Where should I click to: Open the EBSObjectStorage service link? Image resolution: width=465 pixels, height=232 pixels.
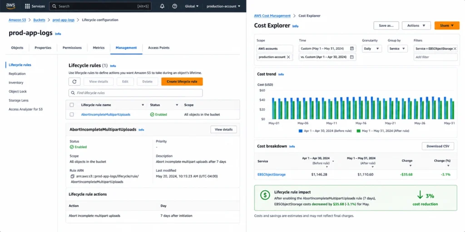(272, 174)
